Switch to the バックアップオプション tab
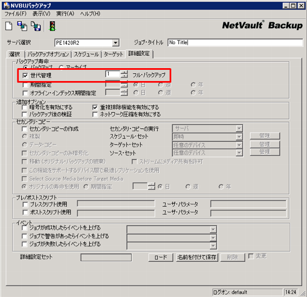 (48, 54)
